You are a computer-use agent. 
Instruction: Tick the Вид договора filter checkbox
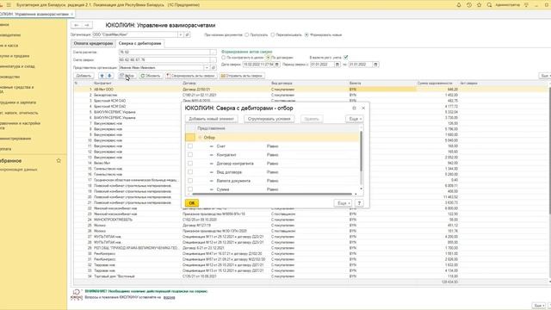pyautogui.click(x=190, y=172)
